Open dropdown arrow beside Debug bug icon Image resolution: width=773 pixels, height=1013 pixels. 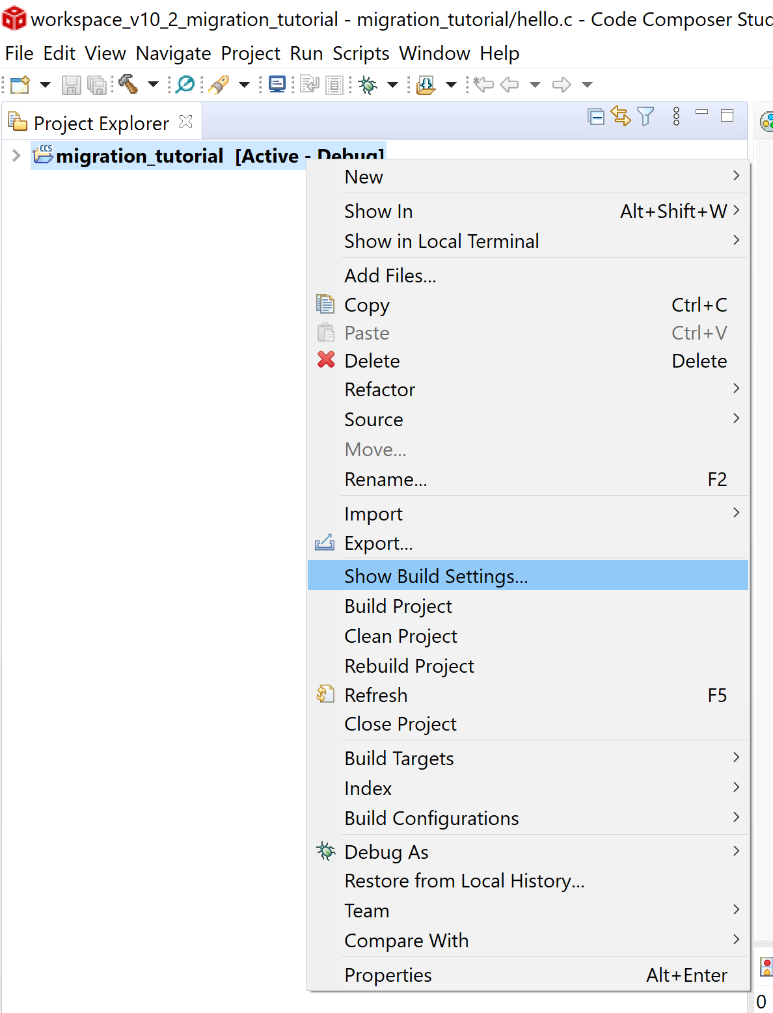click(393, 85)
